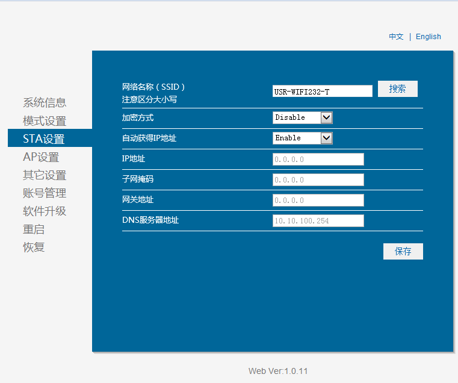Click the DNS服务器地址 field
Screen dimensions: 458x383
click(x=318, y=221)
